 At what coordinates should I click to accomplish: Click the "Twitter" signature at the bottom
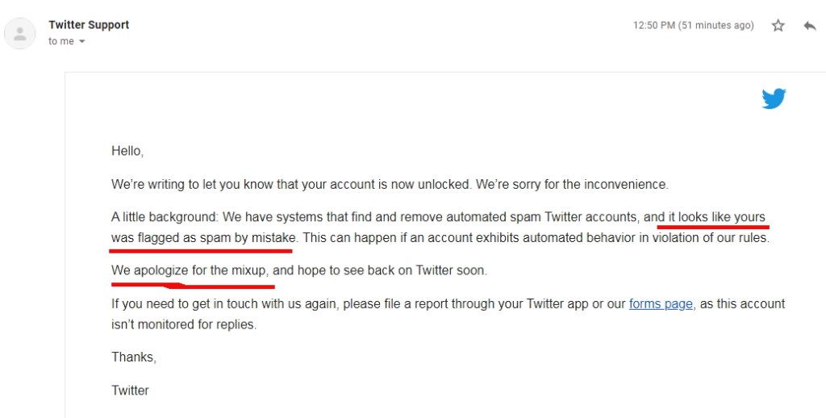(130, 391)
